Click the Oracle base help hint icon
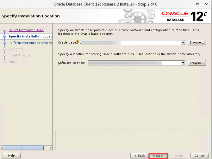Image resolution: width=212 pixels, height=159 pixels. tap(78, 42)
